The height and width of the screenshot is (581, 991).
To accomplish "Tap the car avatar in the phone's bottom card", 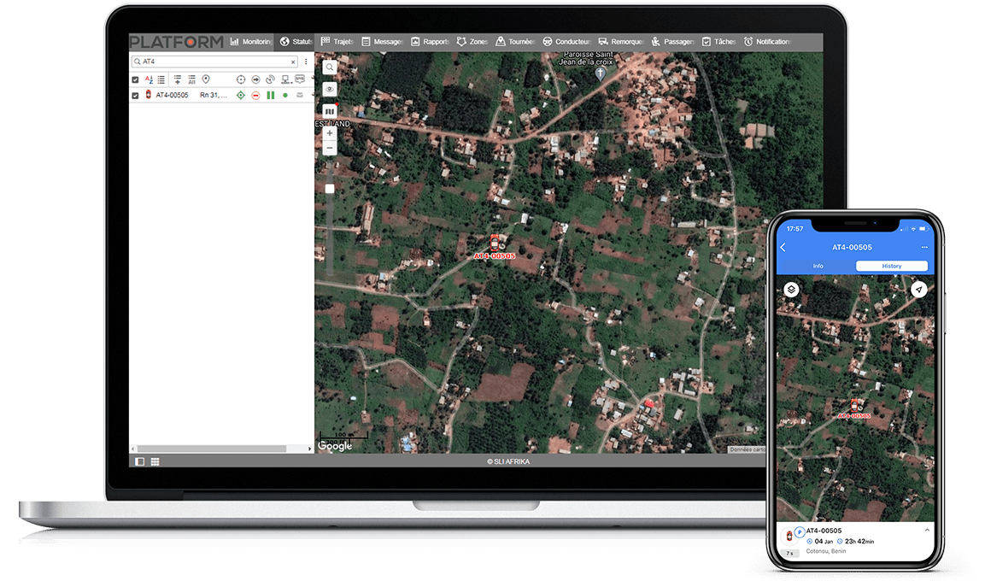I will 789,537.
